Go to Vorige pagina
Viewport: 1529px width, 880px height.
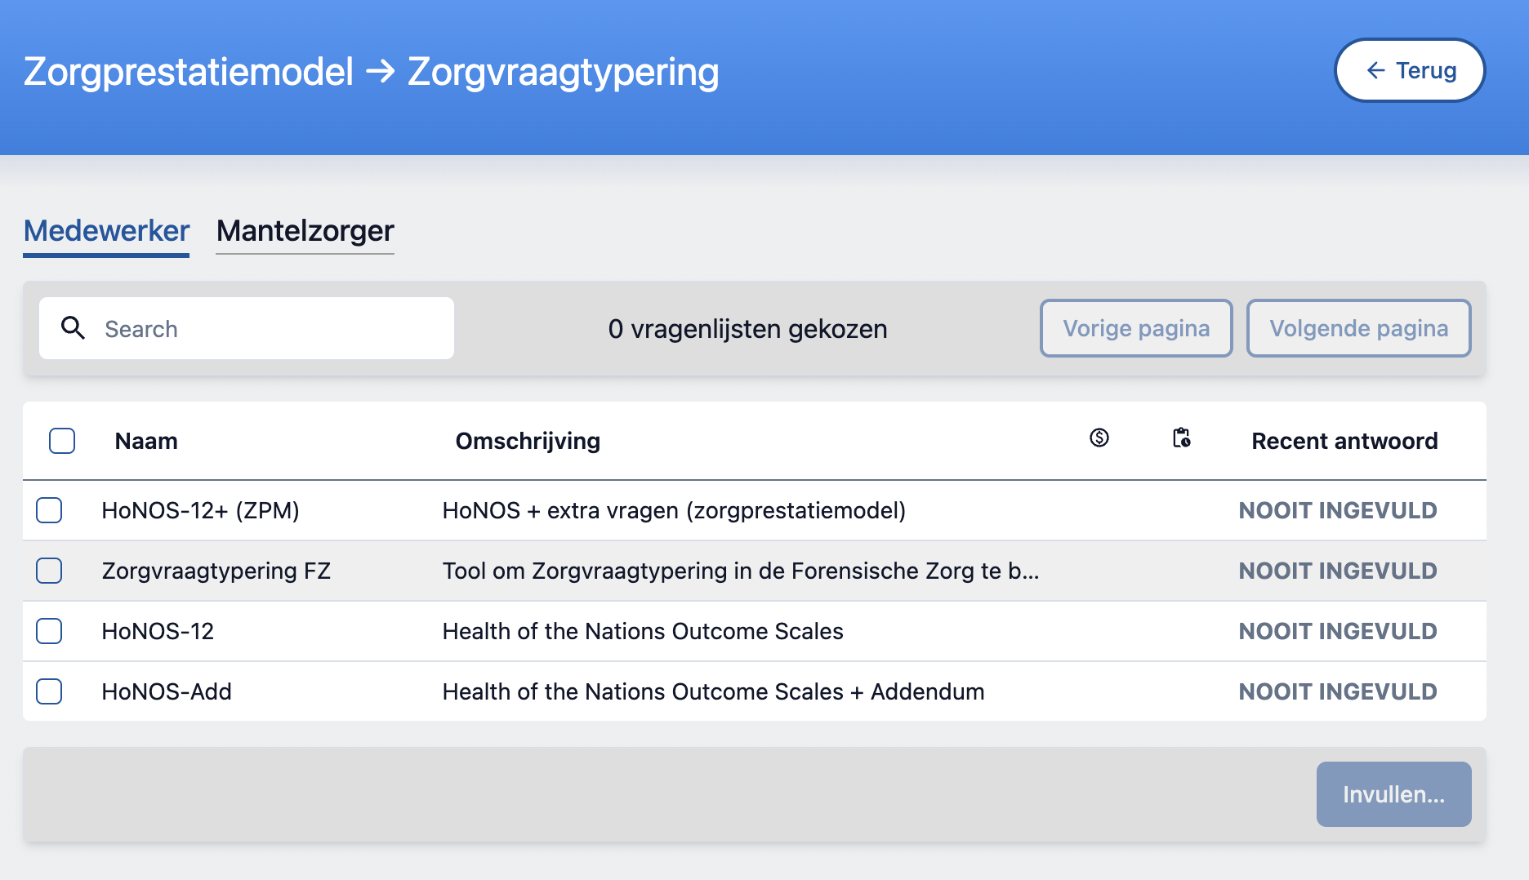pos(1135,328)
